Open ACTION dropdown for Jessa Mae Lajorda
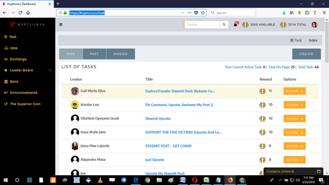The width and height of the screenshot is (329, 185). pos(294,146)
